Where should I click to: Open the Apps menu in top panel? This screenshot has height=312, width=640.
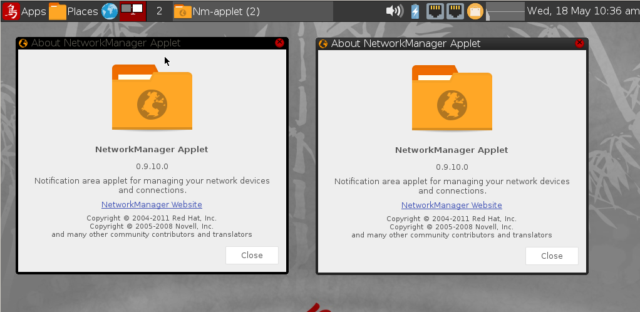(24, 11)
